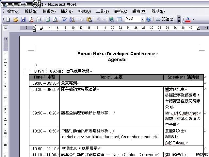Click the Paste clipboard icon
Image resolution: width=209 pixels, height=157 pixels.
[x=89, y=19]
